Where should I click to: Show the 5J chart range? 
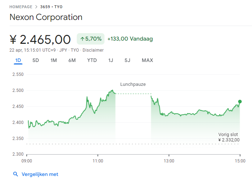(x=127, y=60)
